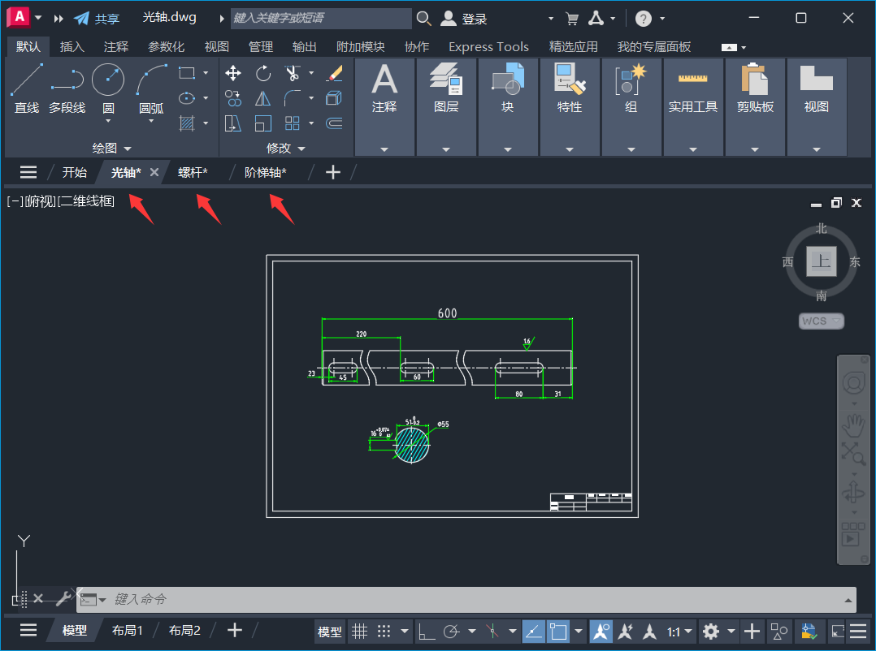Select the Erase (eraser) tool
The width and height of the screenshot is (876, 651).
click(x=335, y=73)
